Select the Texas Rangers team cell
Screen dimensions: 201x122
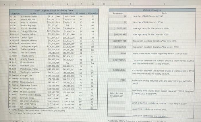click(33, 56)
